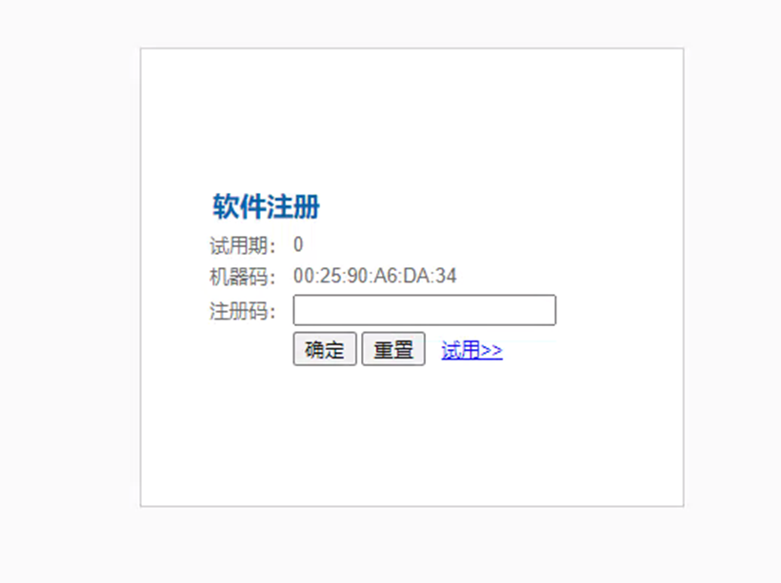The width and height of the screenshot is (781, 583).
Task: Click the 重置 button
Action: pos(393,349)
